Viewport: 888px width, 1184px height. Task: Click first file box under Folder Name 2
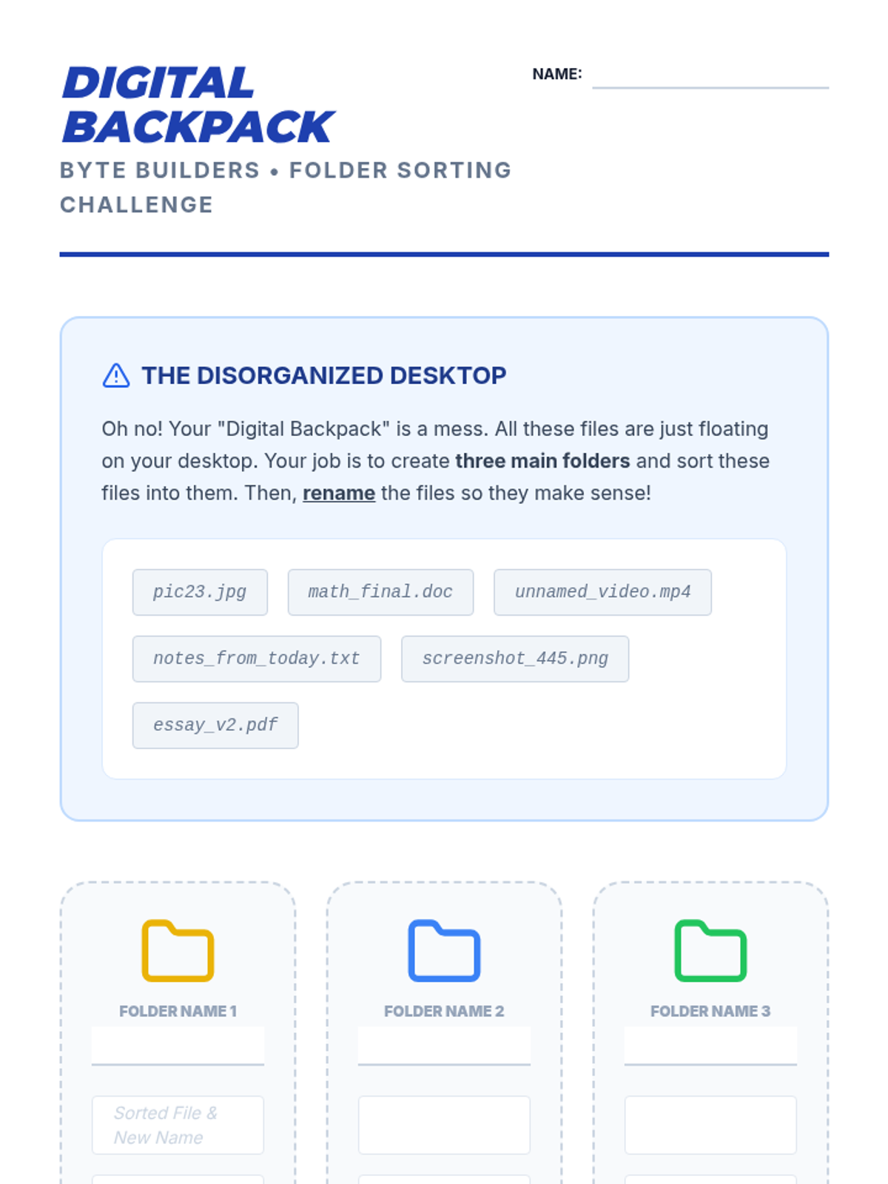tap(444, 1125)
